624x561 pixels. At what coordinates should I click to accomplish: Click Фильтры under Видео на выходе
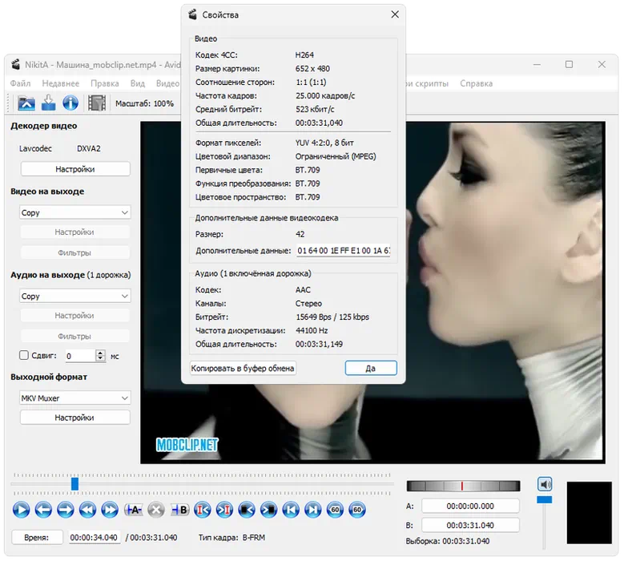(x=74, y=252)
